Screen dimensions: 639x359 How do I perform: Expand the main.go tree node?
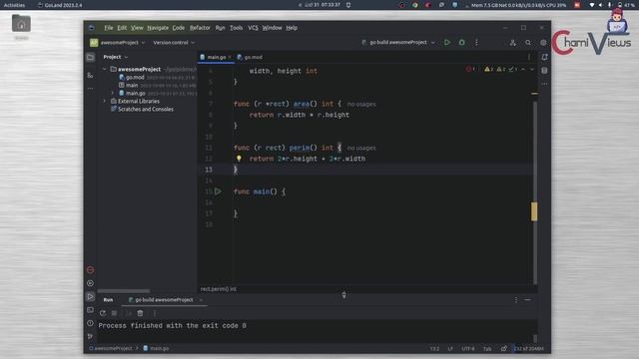[x=113, y=93]
